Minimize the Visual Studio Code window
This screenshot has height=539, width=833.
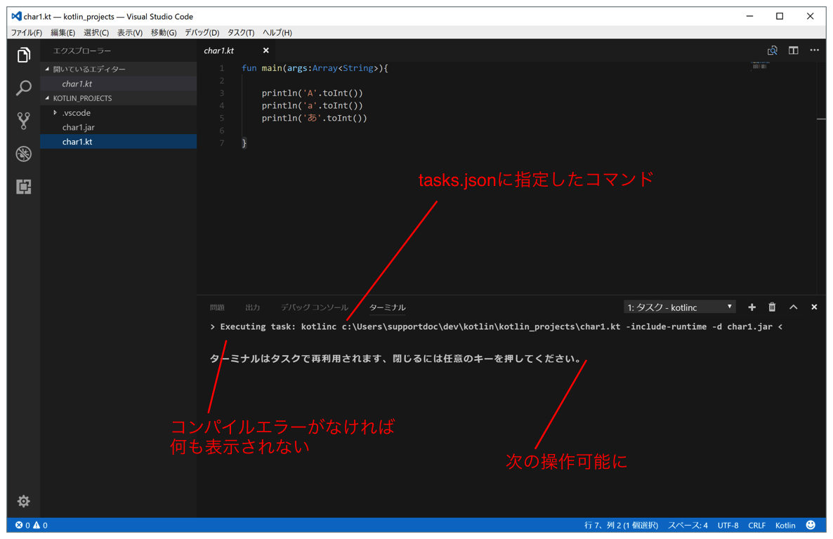[749, 16]
